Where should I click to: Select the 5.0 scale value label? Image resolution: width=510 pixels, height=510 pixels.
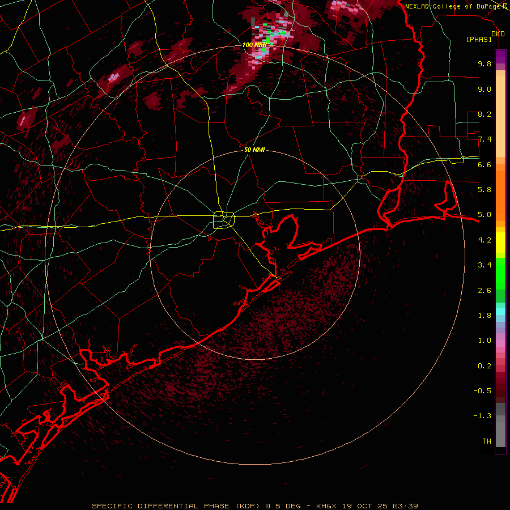coord(484,215)
